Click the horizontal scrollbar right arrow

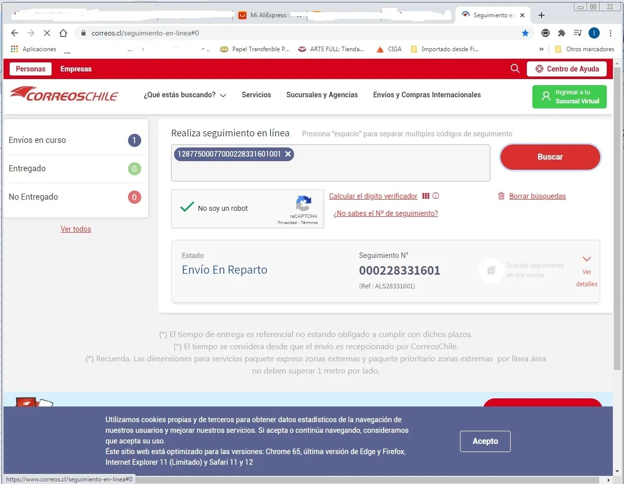[x=608, y=479]
